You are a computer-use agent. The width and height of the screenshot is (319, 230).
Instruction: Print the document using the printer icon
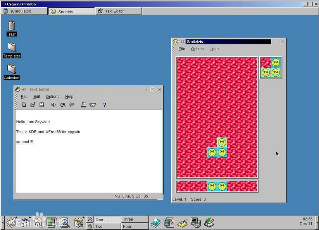coord(84,105)
